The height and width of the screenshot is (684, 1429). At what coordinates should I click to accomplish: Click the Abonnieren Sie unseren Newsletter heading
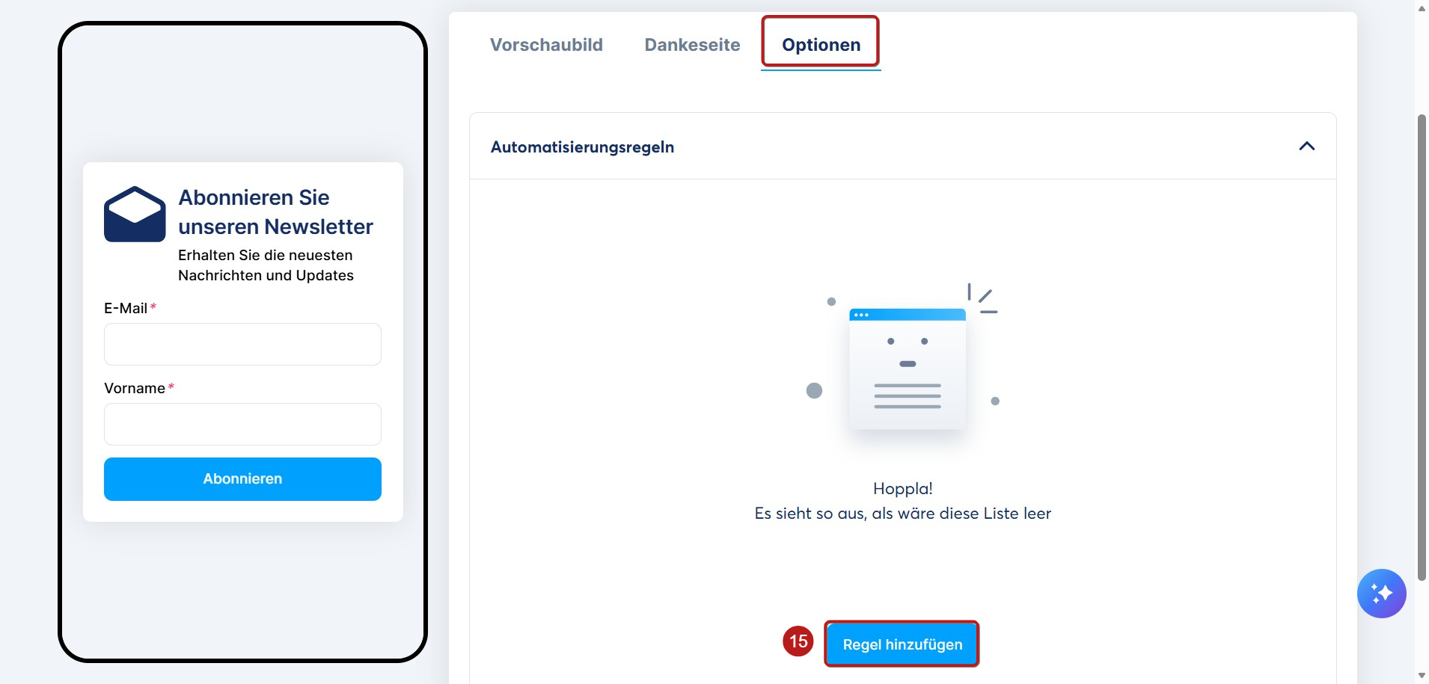[275, 212]
